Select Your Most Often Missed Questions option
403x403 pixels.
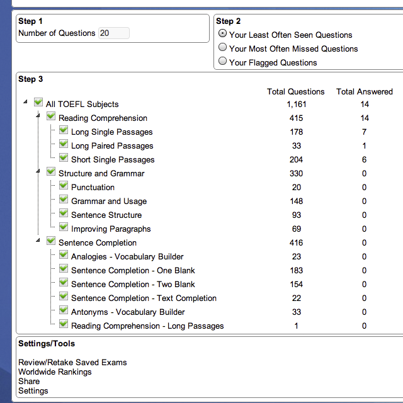click(x=222, y=47)
